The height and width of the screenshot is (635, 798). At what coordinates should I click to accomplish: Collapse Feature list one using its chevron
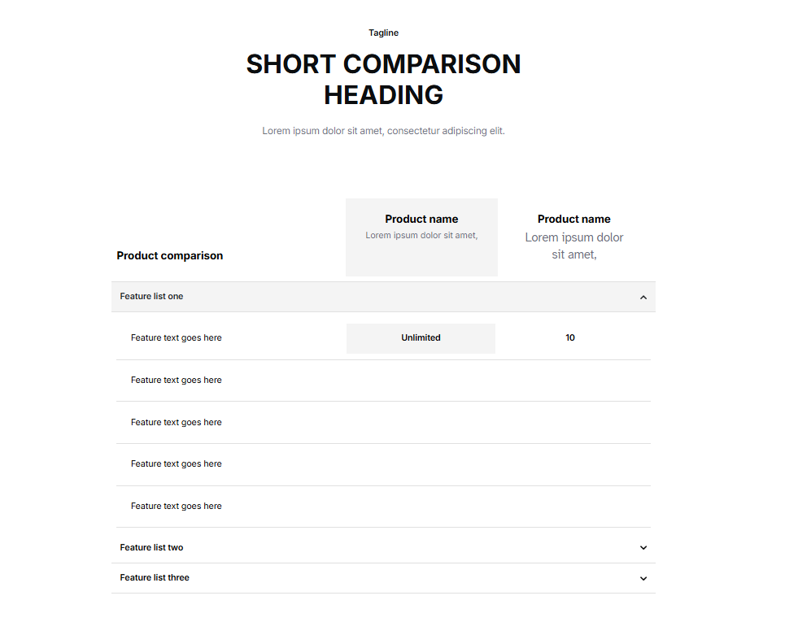[x=643, y=298]
